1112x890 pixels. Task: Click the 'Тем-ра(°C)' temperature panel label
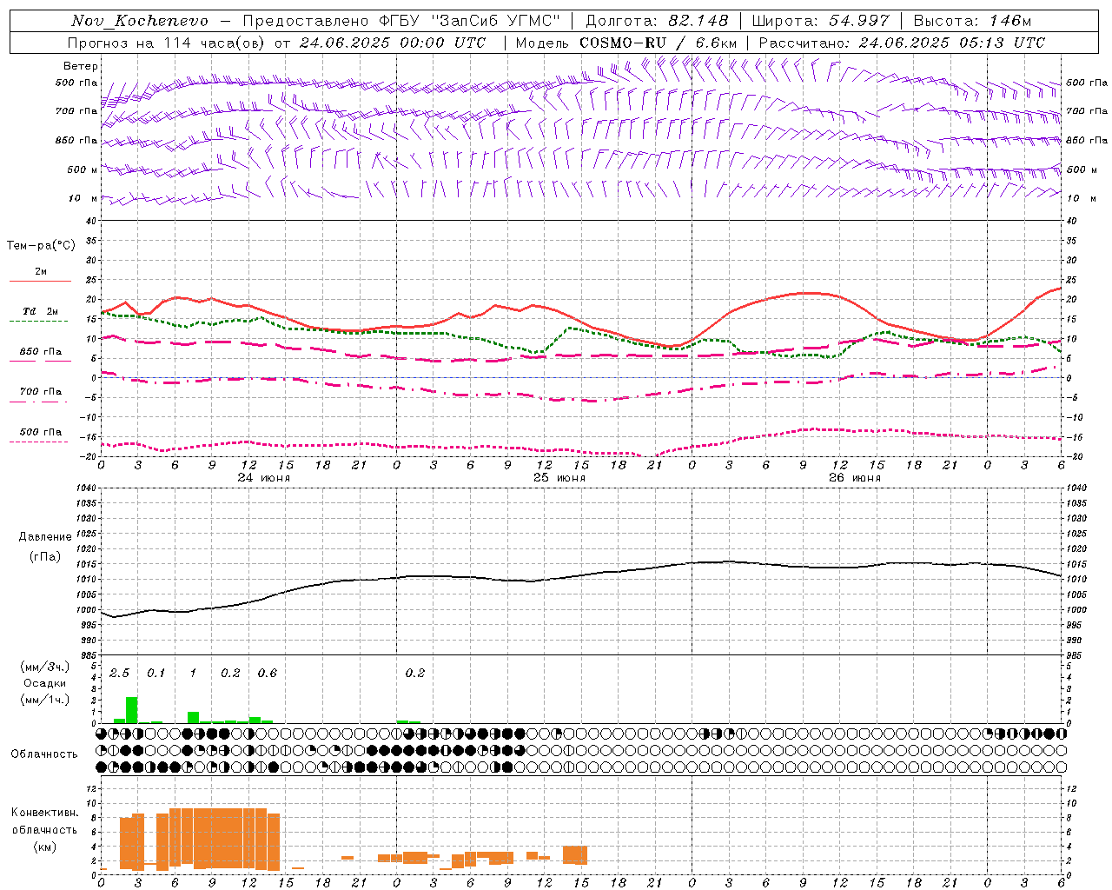[41, 246]
